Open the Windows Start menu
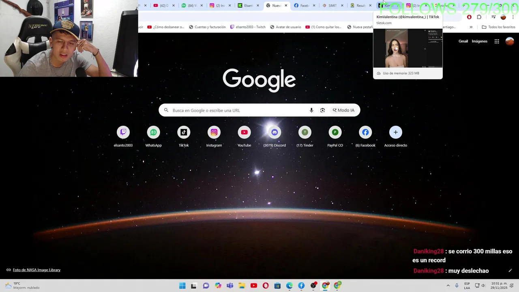Screen dimensions: 519x292 pyautogui.click(x=182, y=286)
